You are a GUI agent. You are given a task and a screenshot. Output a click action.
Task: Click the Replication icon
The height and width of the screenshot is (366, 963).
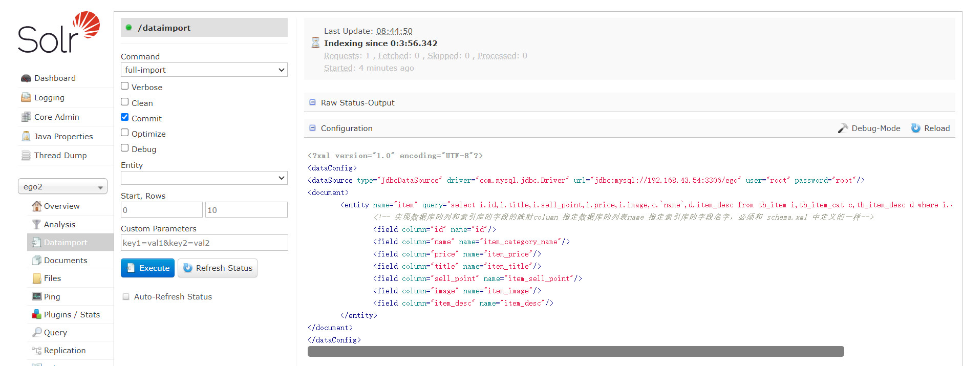point(37,350)
